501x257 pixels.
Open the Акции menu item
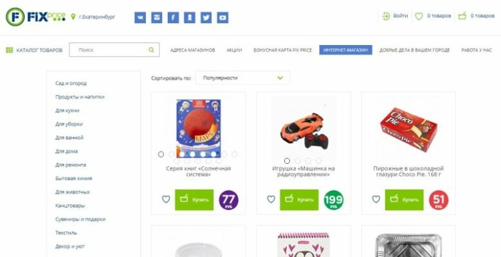click(x=234, y=50)
